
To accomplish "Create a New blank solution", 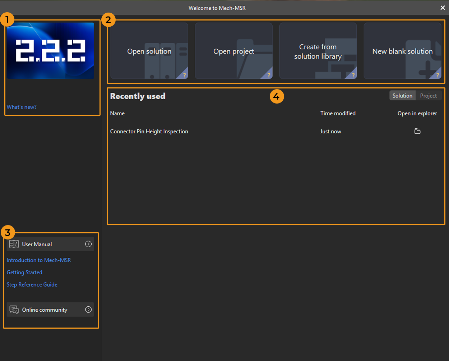I will pos(402,51).
